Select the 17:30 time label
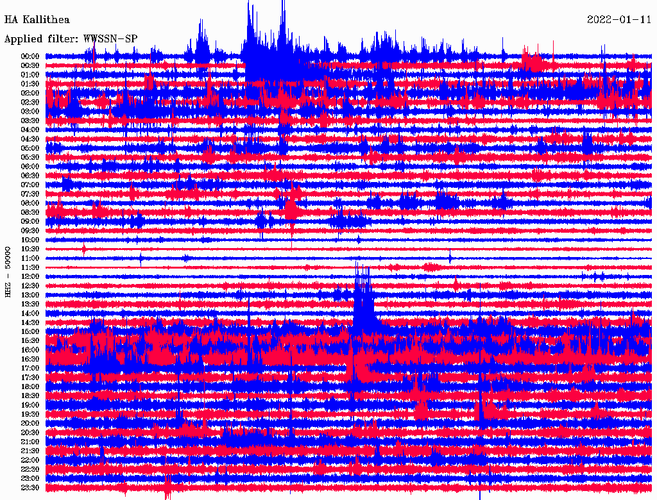Viewport: 657px width, 500px height. (x=30, y=378)
